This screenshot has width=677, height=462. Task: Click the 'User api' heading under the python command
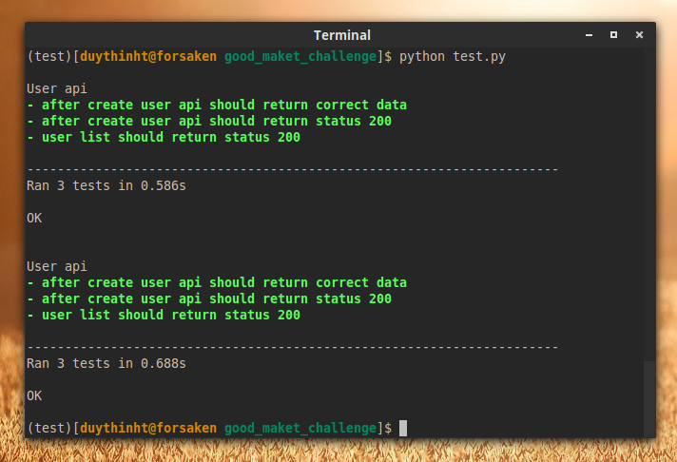click(57, 88)
